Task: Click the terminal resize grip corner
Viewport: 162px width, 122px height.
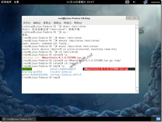Action: point(138,92)
